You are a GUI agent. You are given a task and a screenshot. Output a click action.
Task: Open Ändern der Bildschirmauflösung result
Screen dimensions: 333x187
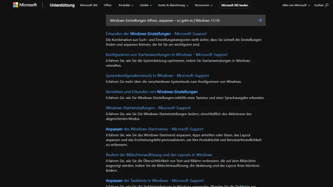pos(159,155)
